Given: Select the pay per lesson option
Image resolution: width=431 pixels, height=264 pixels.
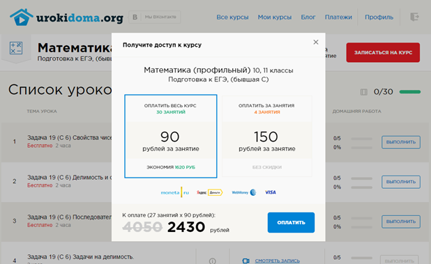Looking at the screenshot, I should tap(267, 137).
